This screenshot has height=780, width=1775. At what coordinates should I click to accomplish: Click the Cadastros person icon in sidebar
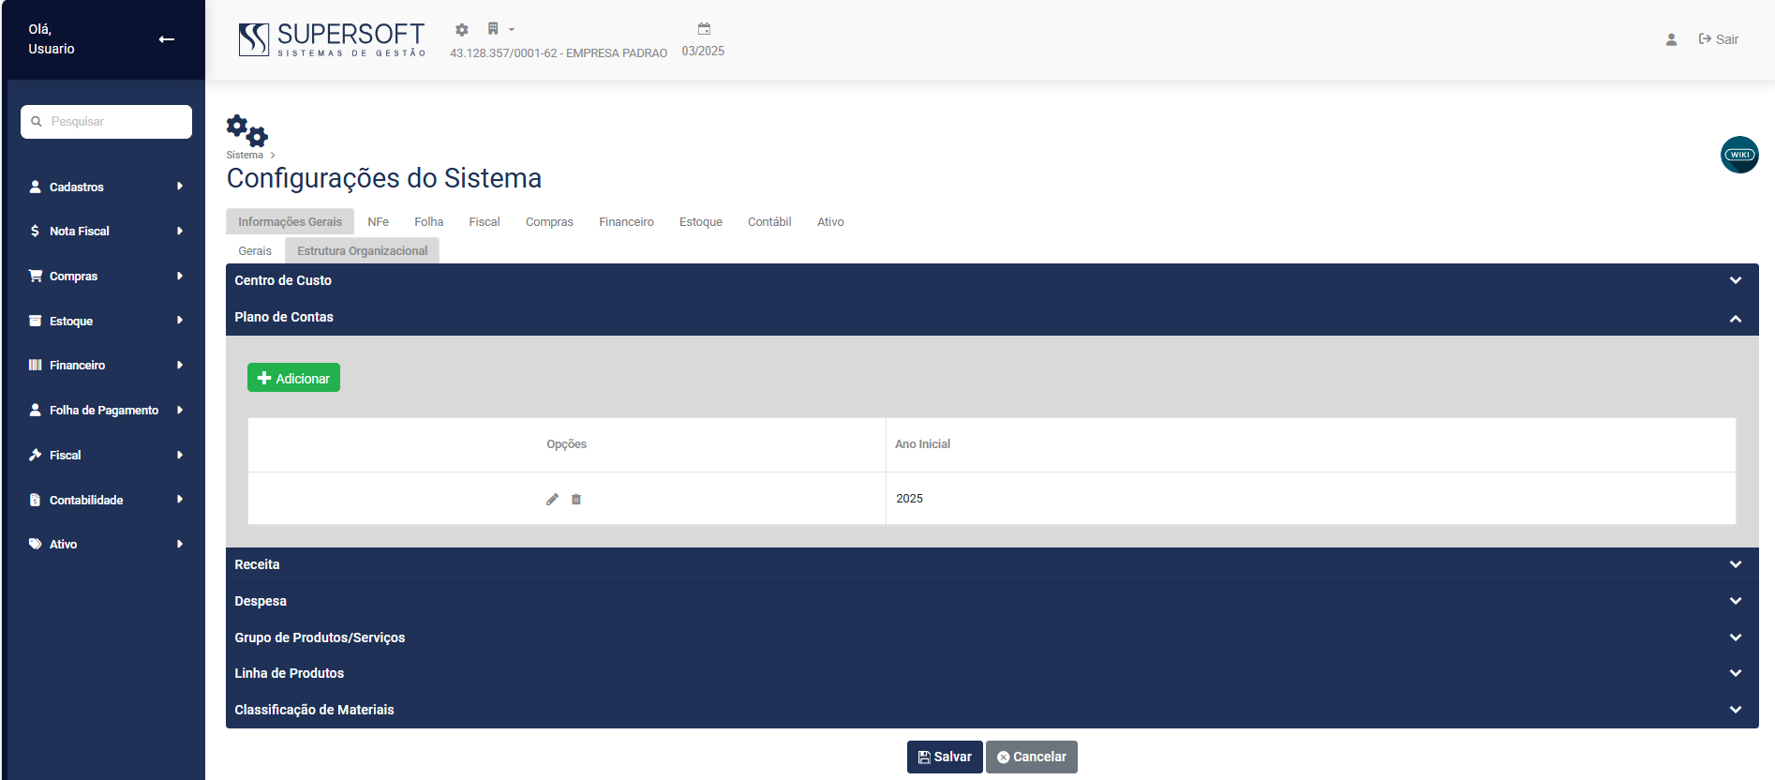(x=35, y=187)
